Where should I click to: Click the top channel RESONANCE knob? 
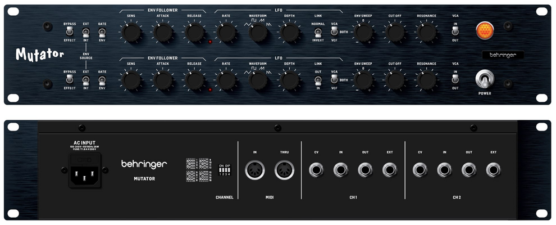coord(426,32)
